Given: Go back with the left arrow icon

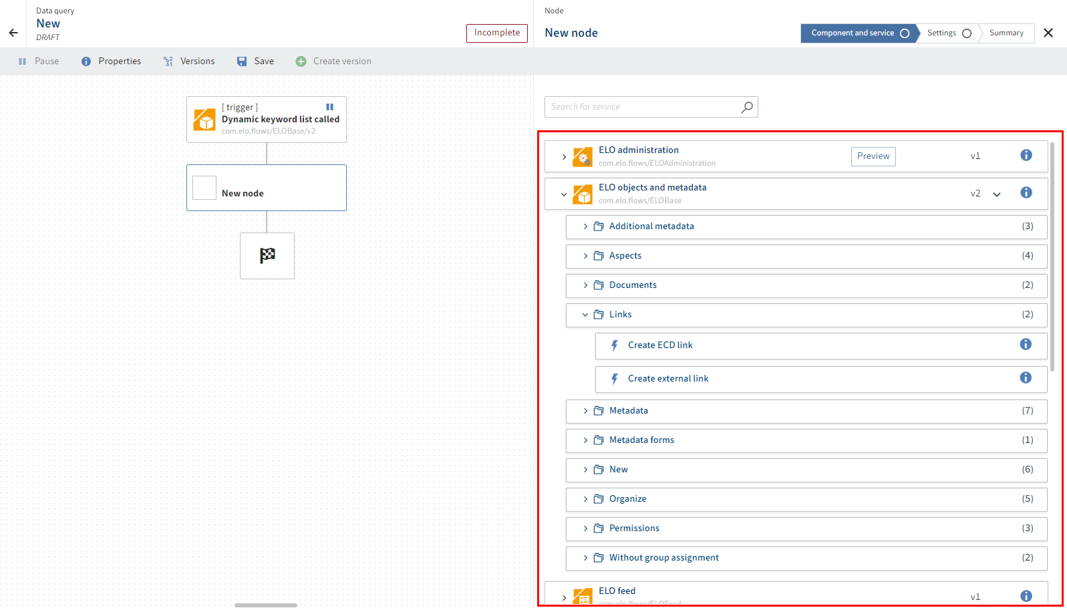Looking at the screenshot, I should [x=13, y=33].
